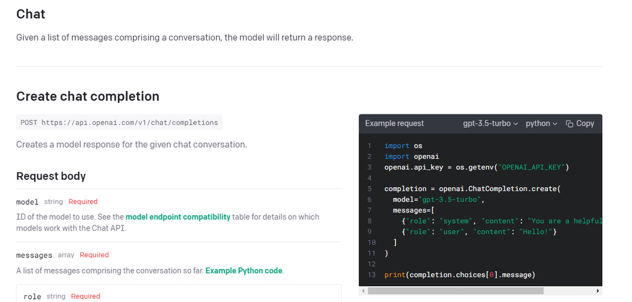Screen dimensions: 632x302
Task: Click the Create chat completion heading
Action: coord(88,96)
